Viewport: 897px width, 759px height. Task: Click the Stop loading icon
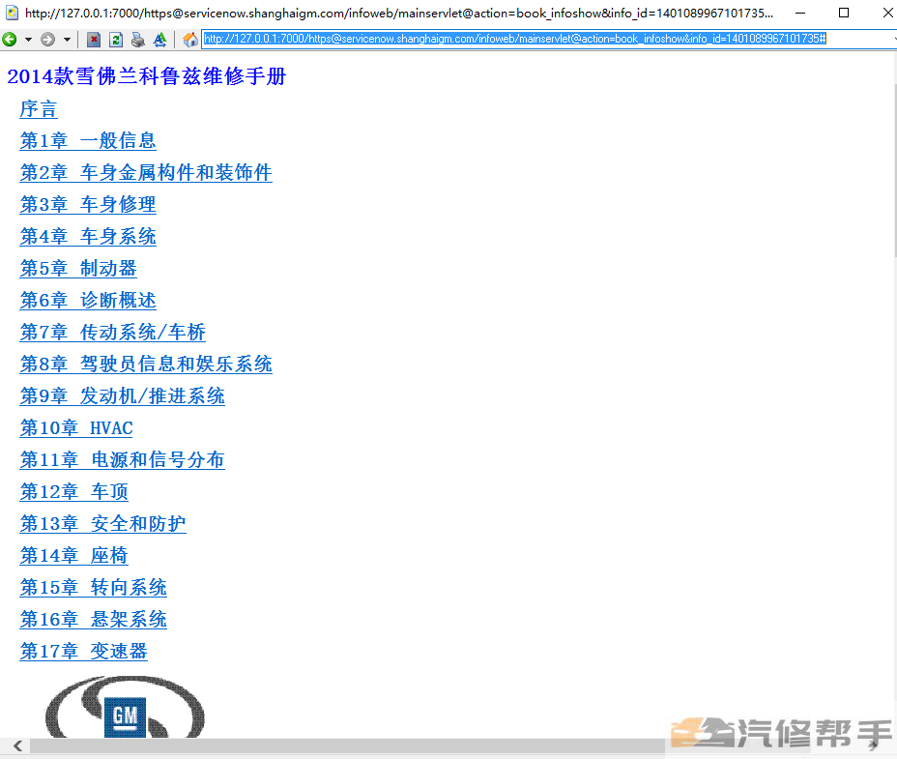[x=94, y=39]
